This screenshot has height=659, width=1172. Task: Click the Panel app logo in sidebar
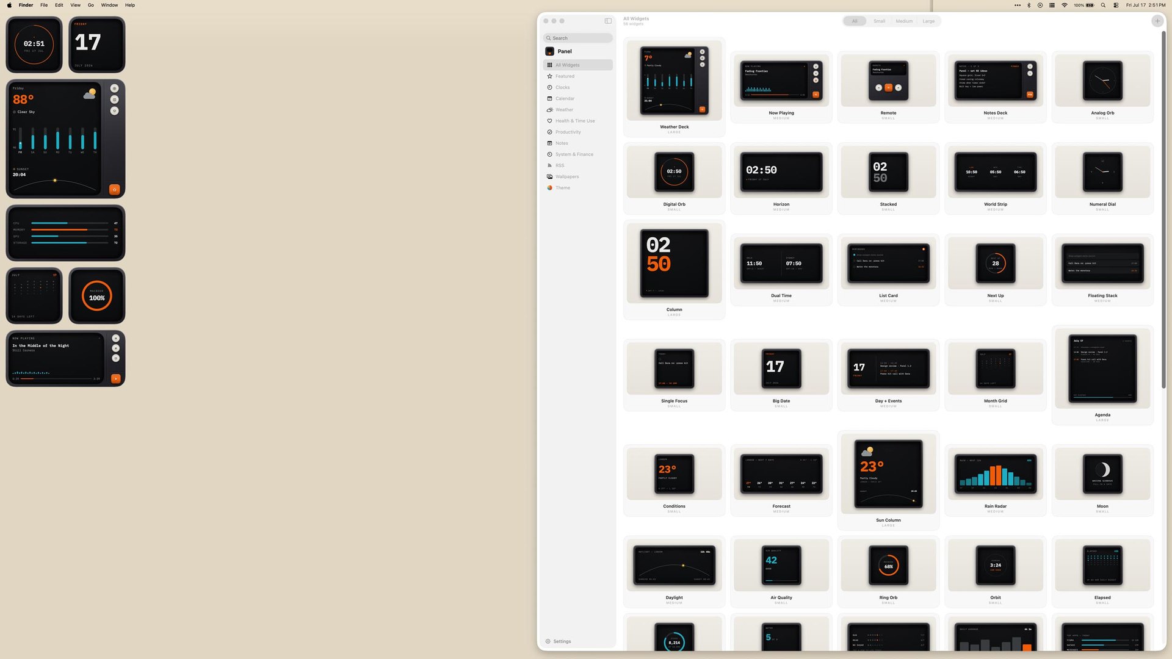pos(549,51)
